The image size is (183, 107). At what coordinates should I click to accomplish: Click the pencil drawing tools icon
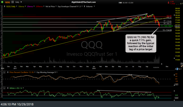(182, 66)
